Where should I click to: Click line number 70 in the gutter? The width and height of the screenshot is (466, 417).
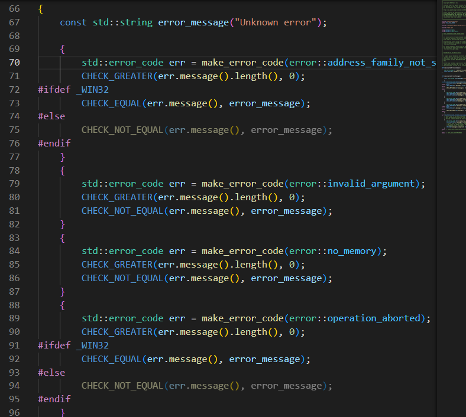(x=14, y=63)
